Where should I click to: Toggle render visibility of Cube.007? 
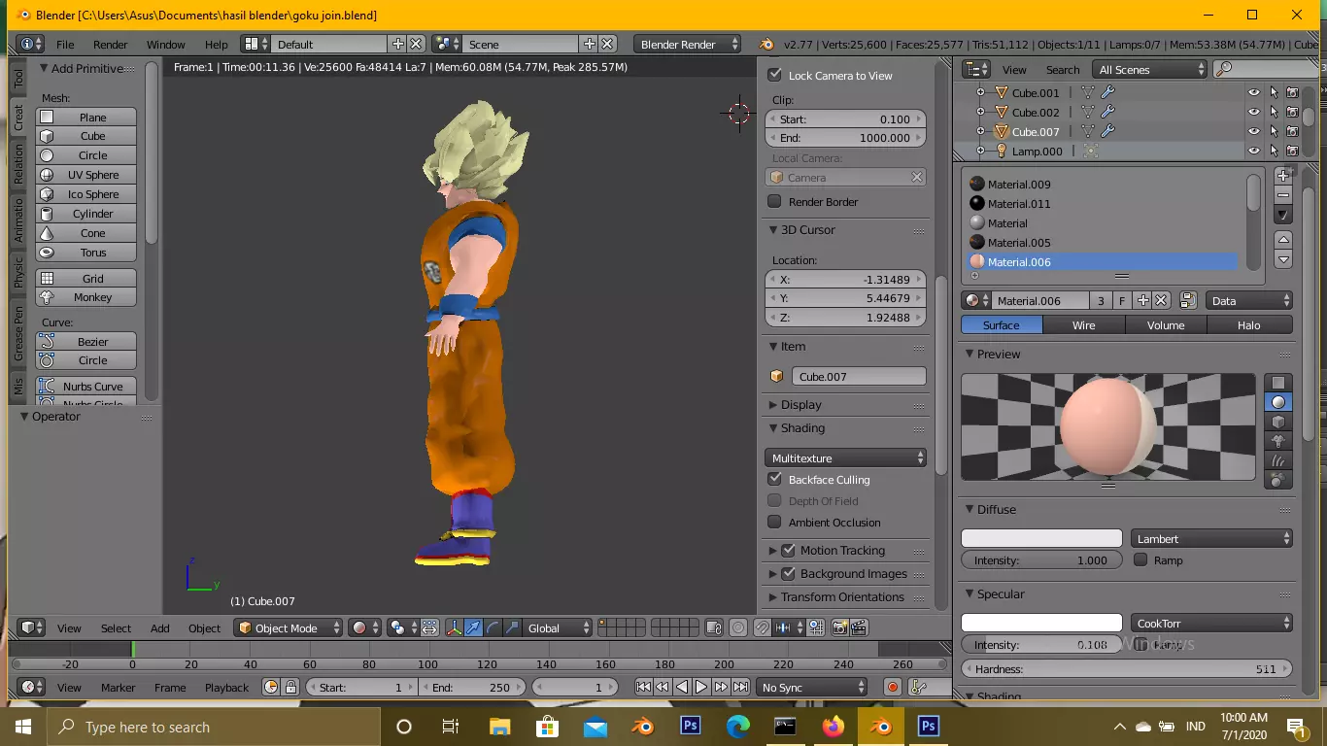[1292, 131]
